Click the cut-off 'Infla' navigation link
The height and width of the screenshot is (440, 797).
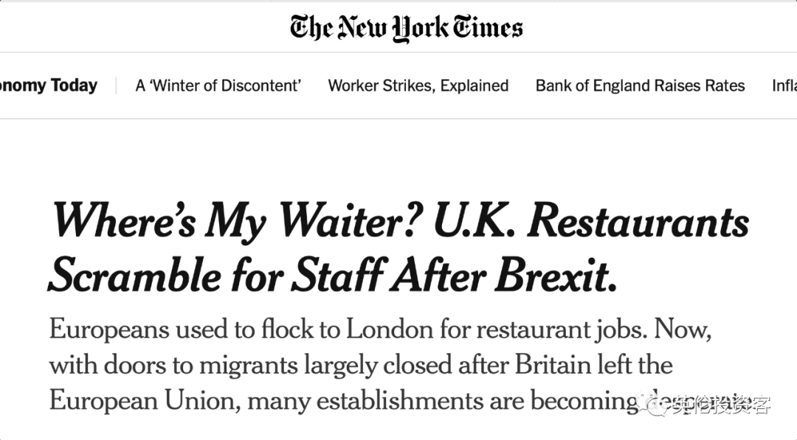click(x=784, y=85)
